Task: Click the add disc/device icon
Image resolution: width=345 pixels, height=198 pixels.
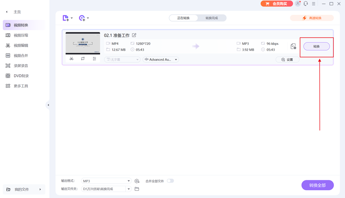Action: pyautogui.click(x=82, y=18)
